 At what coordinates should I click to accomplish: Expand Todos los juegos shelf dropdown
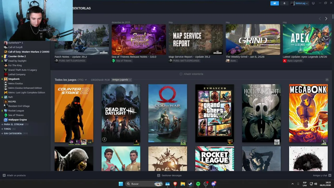point(71,80)
